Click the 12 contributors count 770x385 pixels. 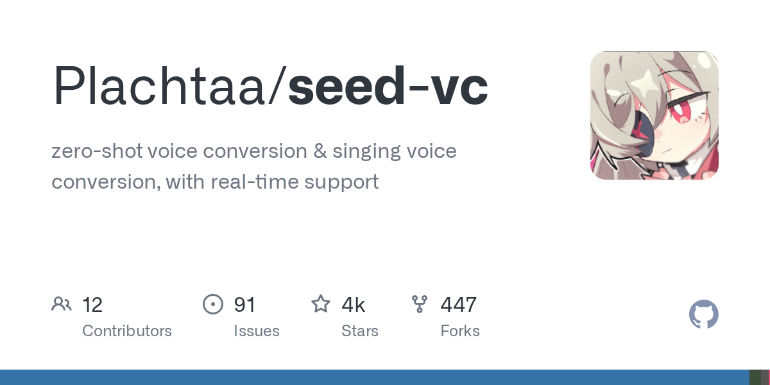92,305
